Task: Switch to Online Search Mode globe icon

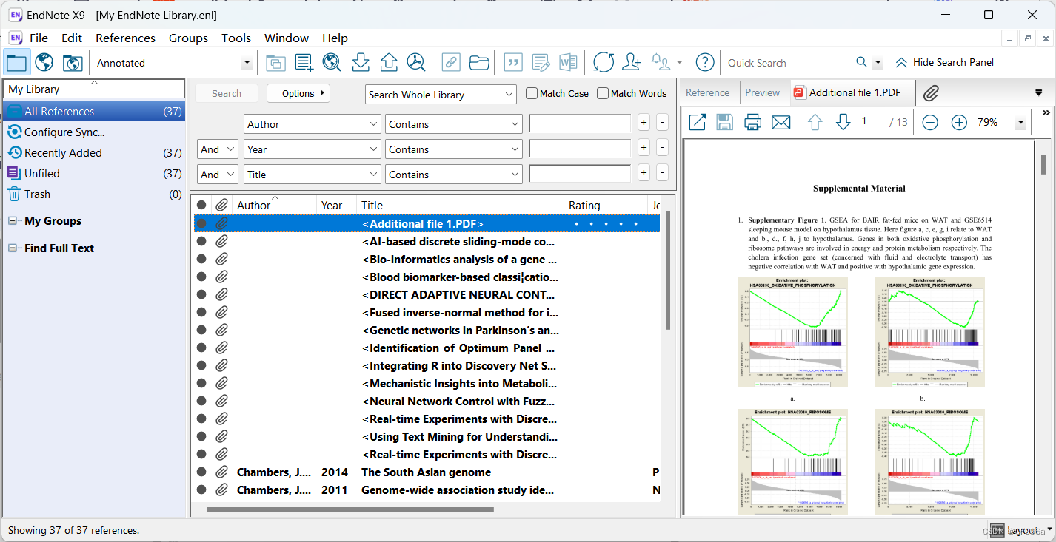Action: click(x=44, y=63)
